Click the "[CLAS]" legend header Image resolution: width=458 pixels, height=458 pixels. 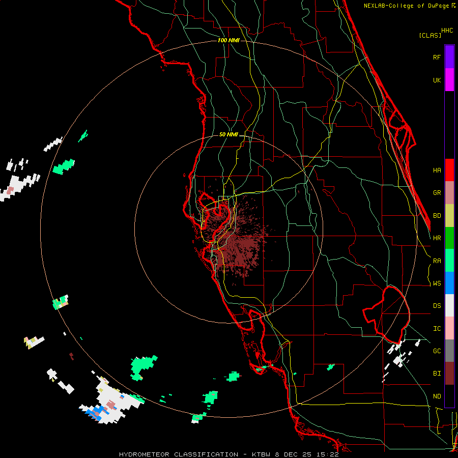(430, 35)
